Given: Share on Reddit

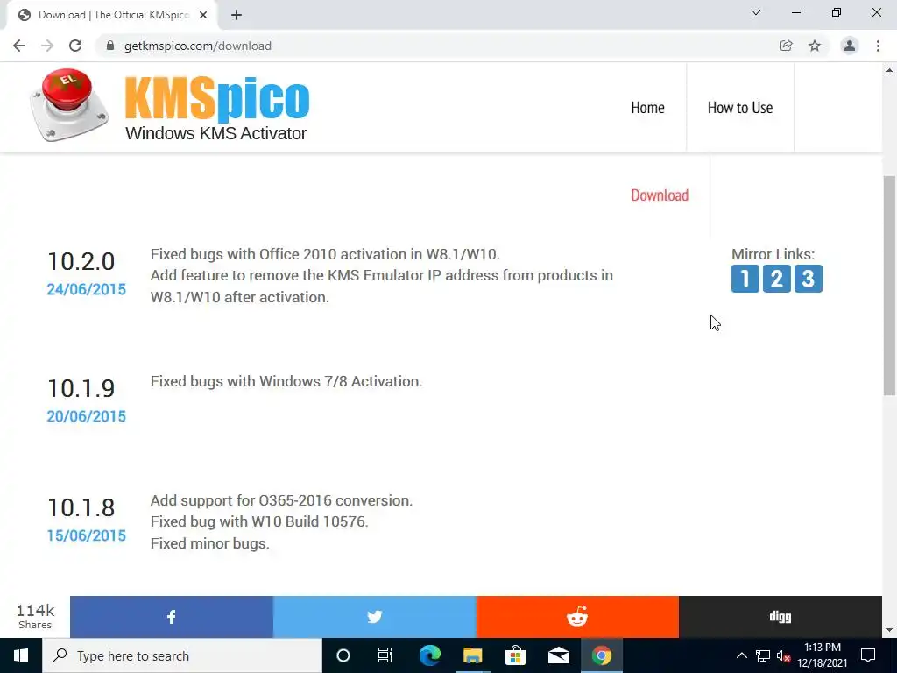Looking at the screenshot, I should (577, 617).
